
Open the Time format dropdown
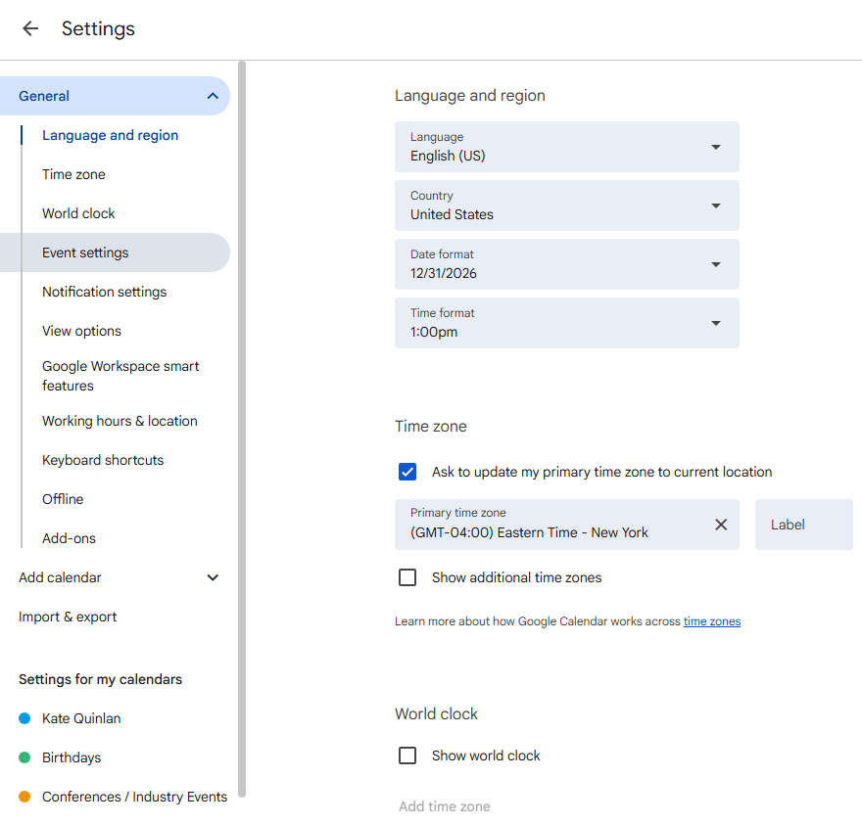click(567, 323)
